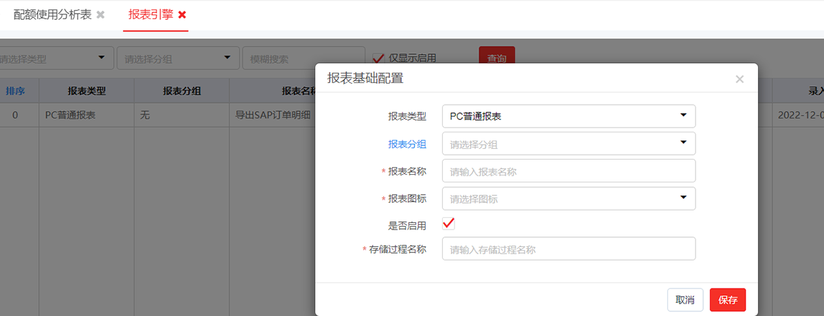This screenshot has height=316, width=824.
Task: Expand the 报表分组 dropdown in dialog
Action: point(569,143)
